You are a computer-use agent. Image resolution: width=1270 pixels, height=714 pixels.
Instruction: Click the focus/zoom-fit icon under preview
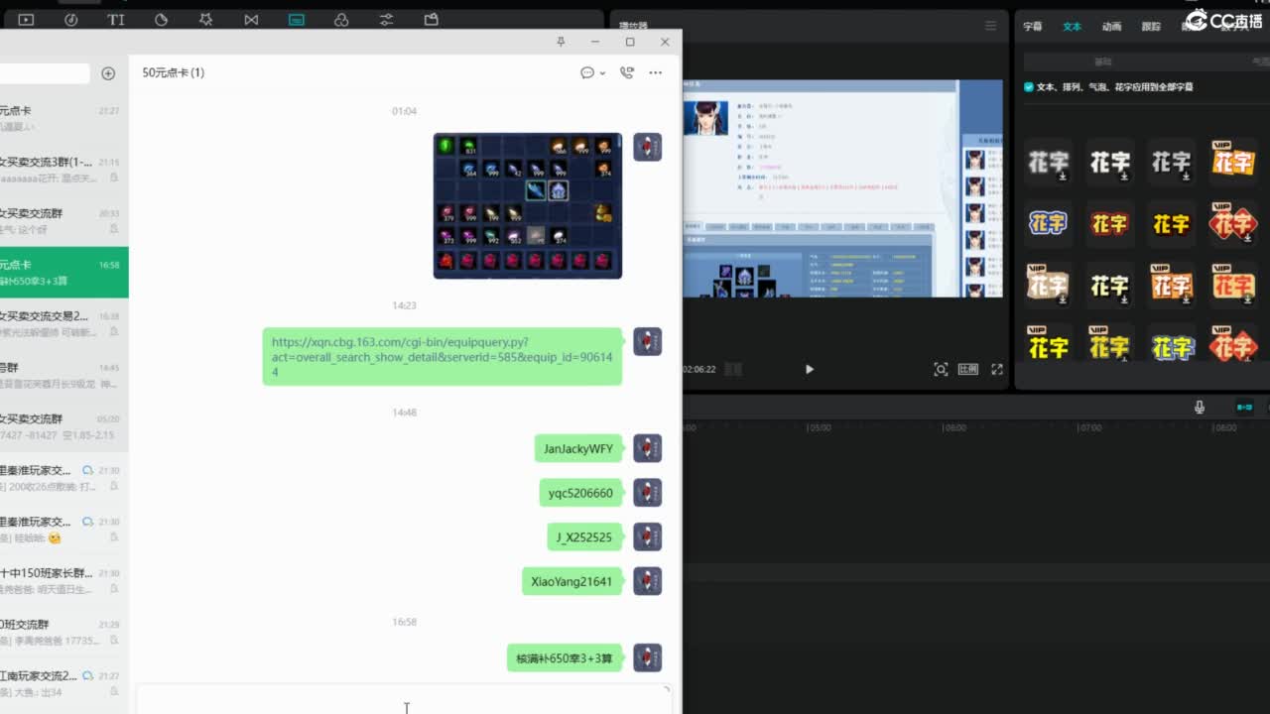941,369
